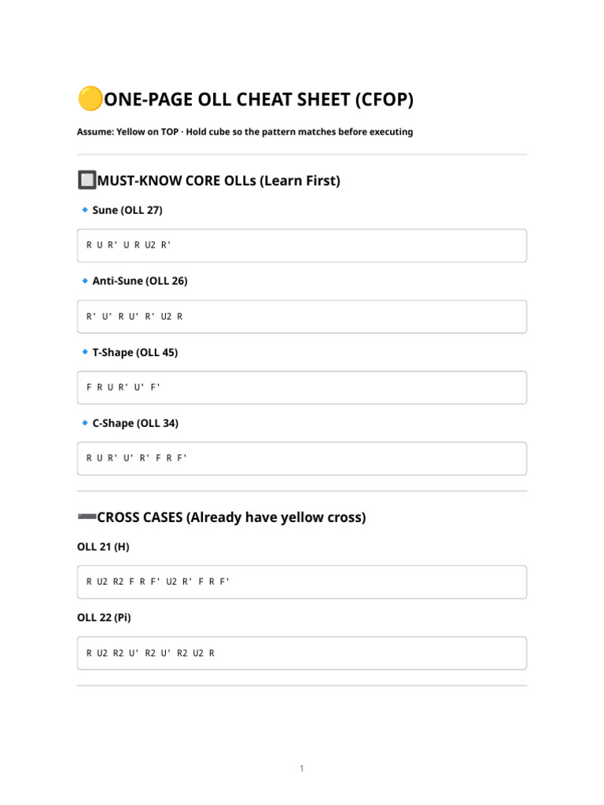Click the OLL 22 (Pi) label
This screenshot has height=805, width=604.
tap(104, 617)
